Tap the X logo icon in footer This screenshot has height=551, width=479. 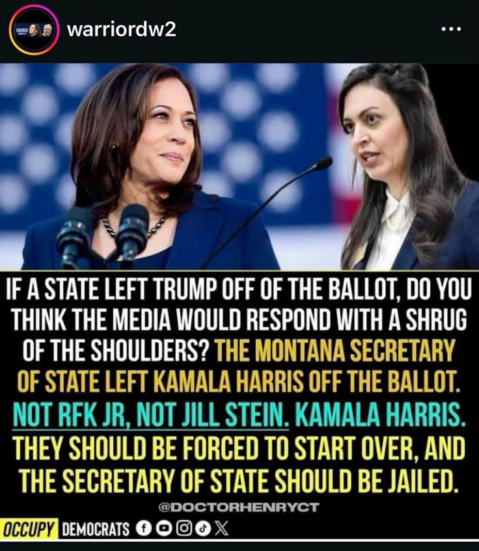[221, 528]
